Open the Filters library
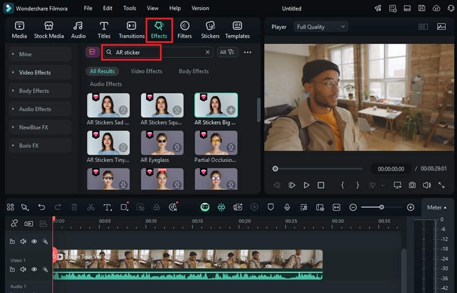 pos(185,30)
